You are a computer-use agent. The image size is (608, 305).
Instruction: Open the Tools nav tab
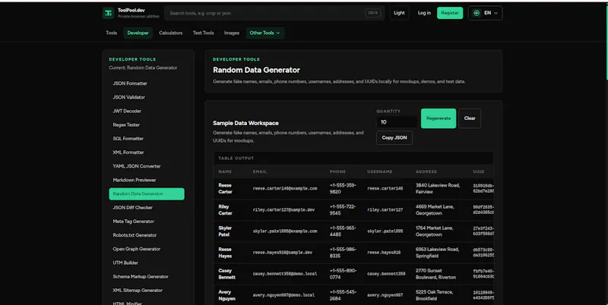pos(111,33)
